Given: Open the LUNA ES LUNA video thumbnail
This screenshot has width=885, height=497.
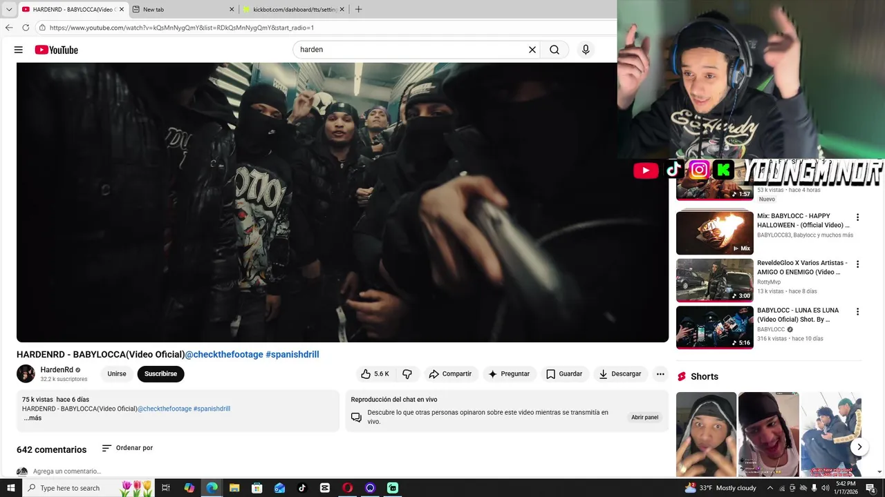Looking at the screenshot, I should tap(715, 327).
